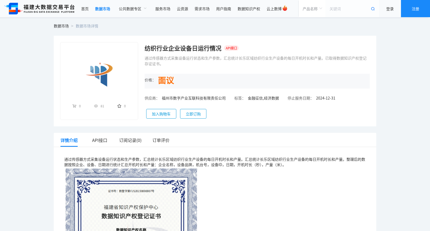The width and height of the screenshot is (430, 231).
Task: Expand the 产品名称 search type dropdown
Action: pyautogui.click(x=312, y=9)
